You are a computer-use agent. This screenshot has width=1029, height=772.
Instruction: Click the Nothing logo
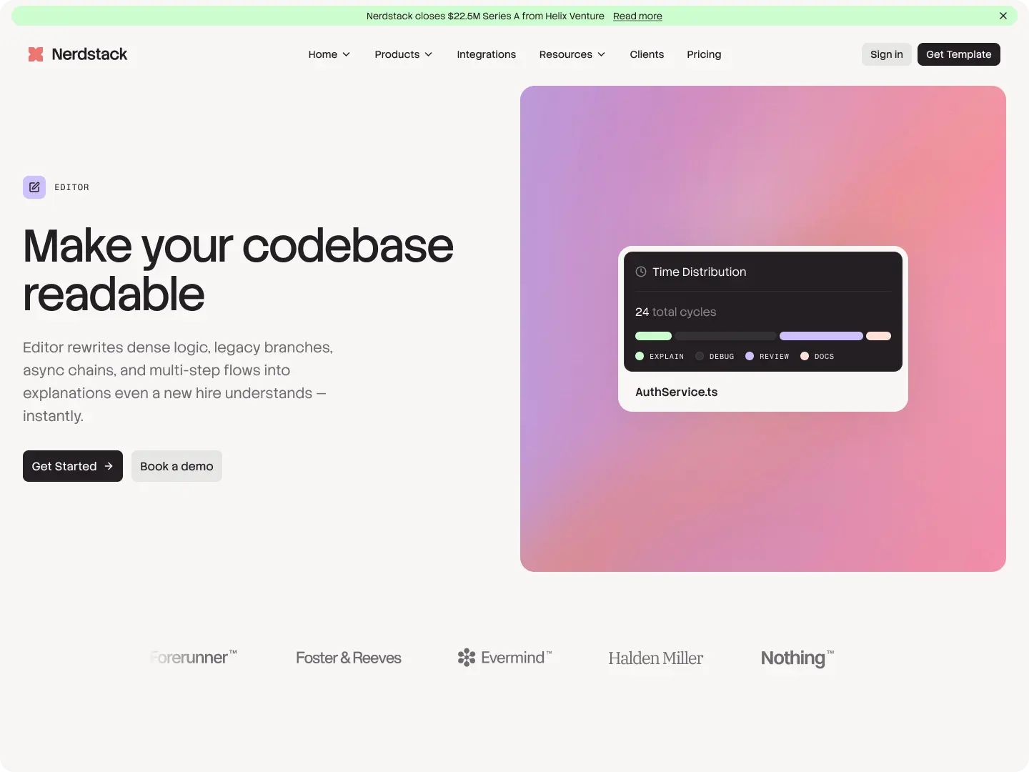tap(797, 658)
